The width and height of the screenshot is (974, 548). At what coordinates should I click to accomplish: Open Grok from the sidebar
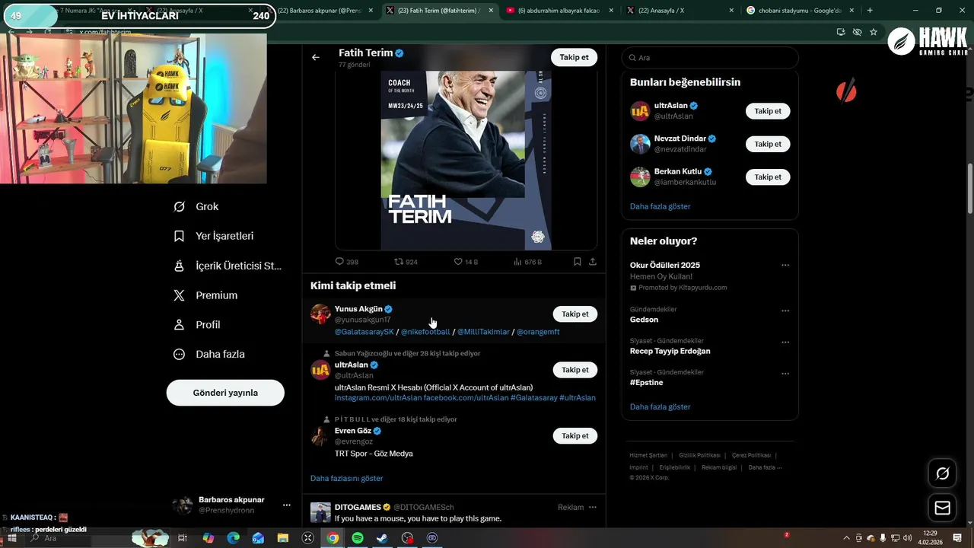pyautogui.click(x=196, y=206)
